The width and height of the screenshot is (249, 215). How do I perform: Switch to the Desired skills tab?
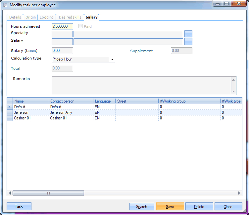(x=70, y=17)
